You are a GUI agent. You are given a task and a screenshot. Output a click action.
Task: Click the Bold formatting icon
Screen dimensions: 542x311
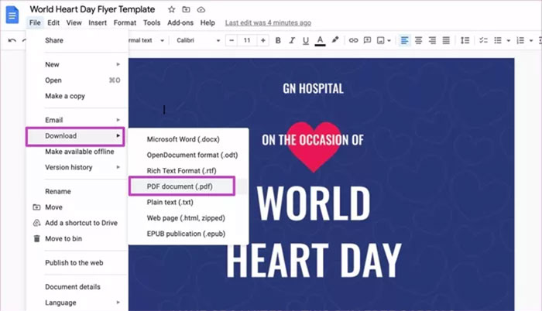[x=276, y=40]
